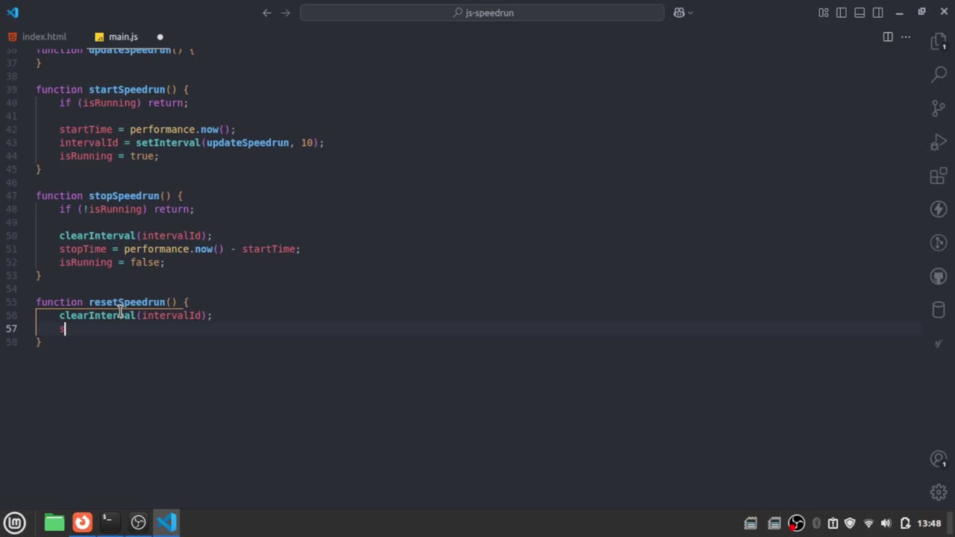Toggle the primary side bar
This screenshot has height=537, width=955.
click(x=842, y=13)
